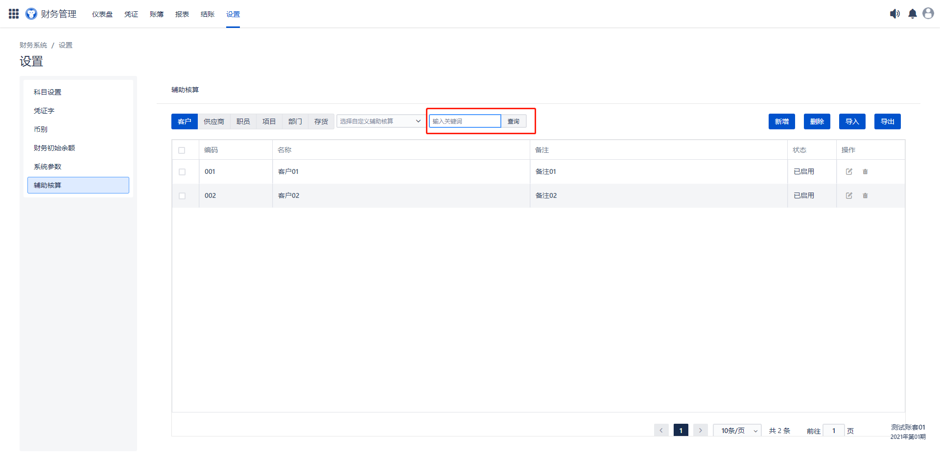Click the 查询 search button
The width and height of the screenshot is (940, 459).
click(x=514, y=121)
